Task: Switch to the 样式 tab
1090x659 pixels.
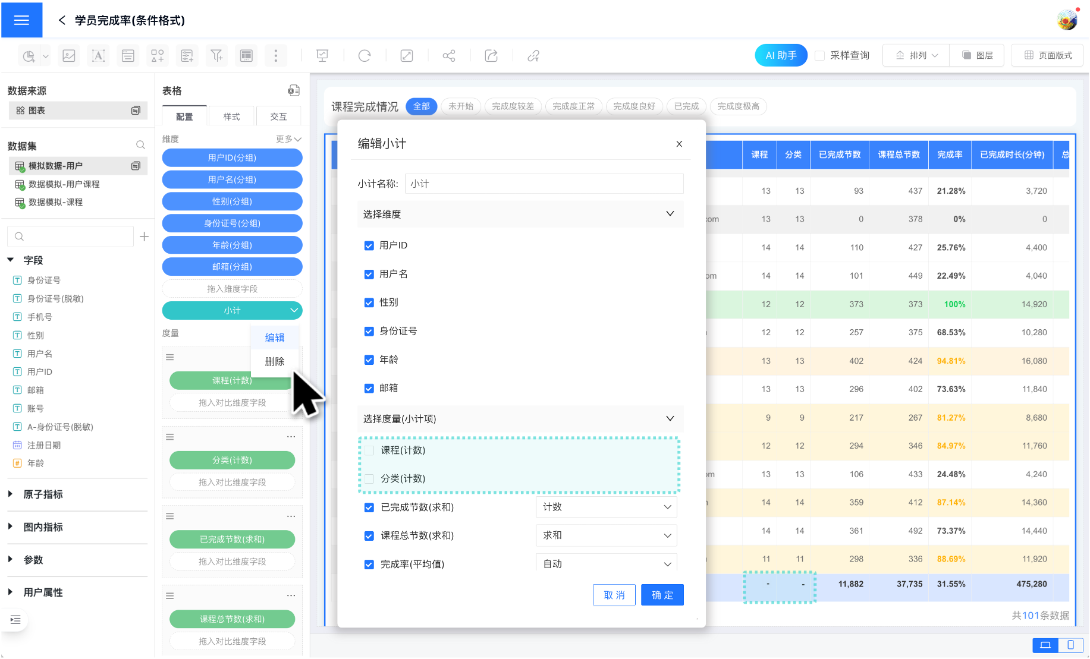Action: (x=231, y=116)
